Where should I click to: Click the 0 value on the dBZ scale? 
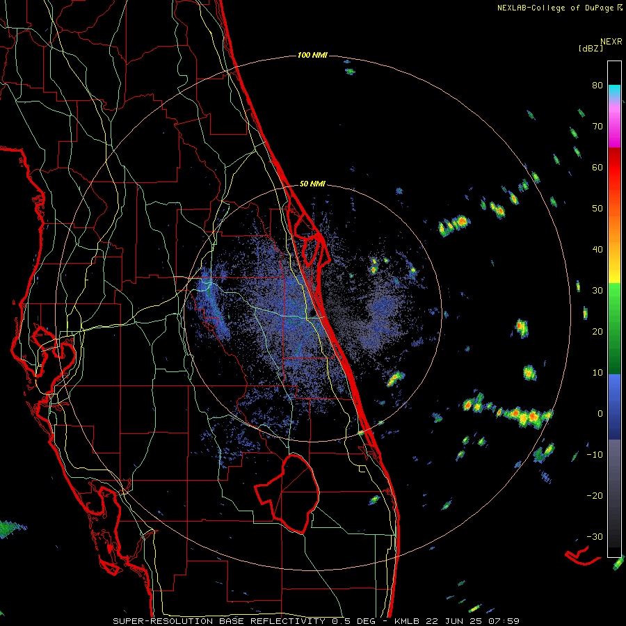click(600, 414)
